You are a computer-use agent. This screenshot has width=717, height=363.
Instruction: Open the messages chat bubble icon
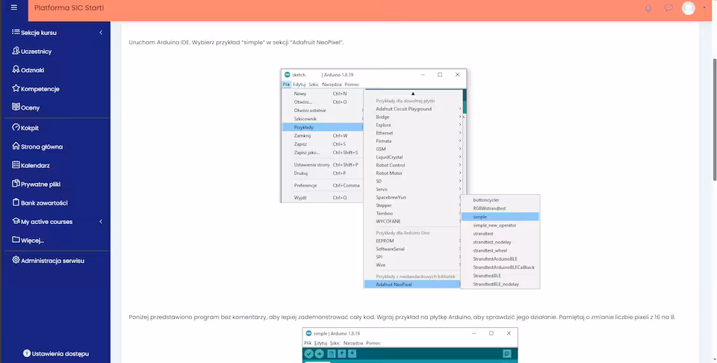click(668, 8)
